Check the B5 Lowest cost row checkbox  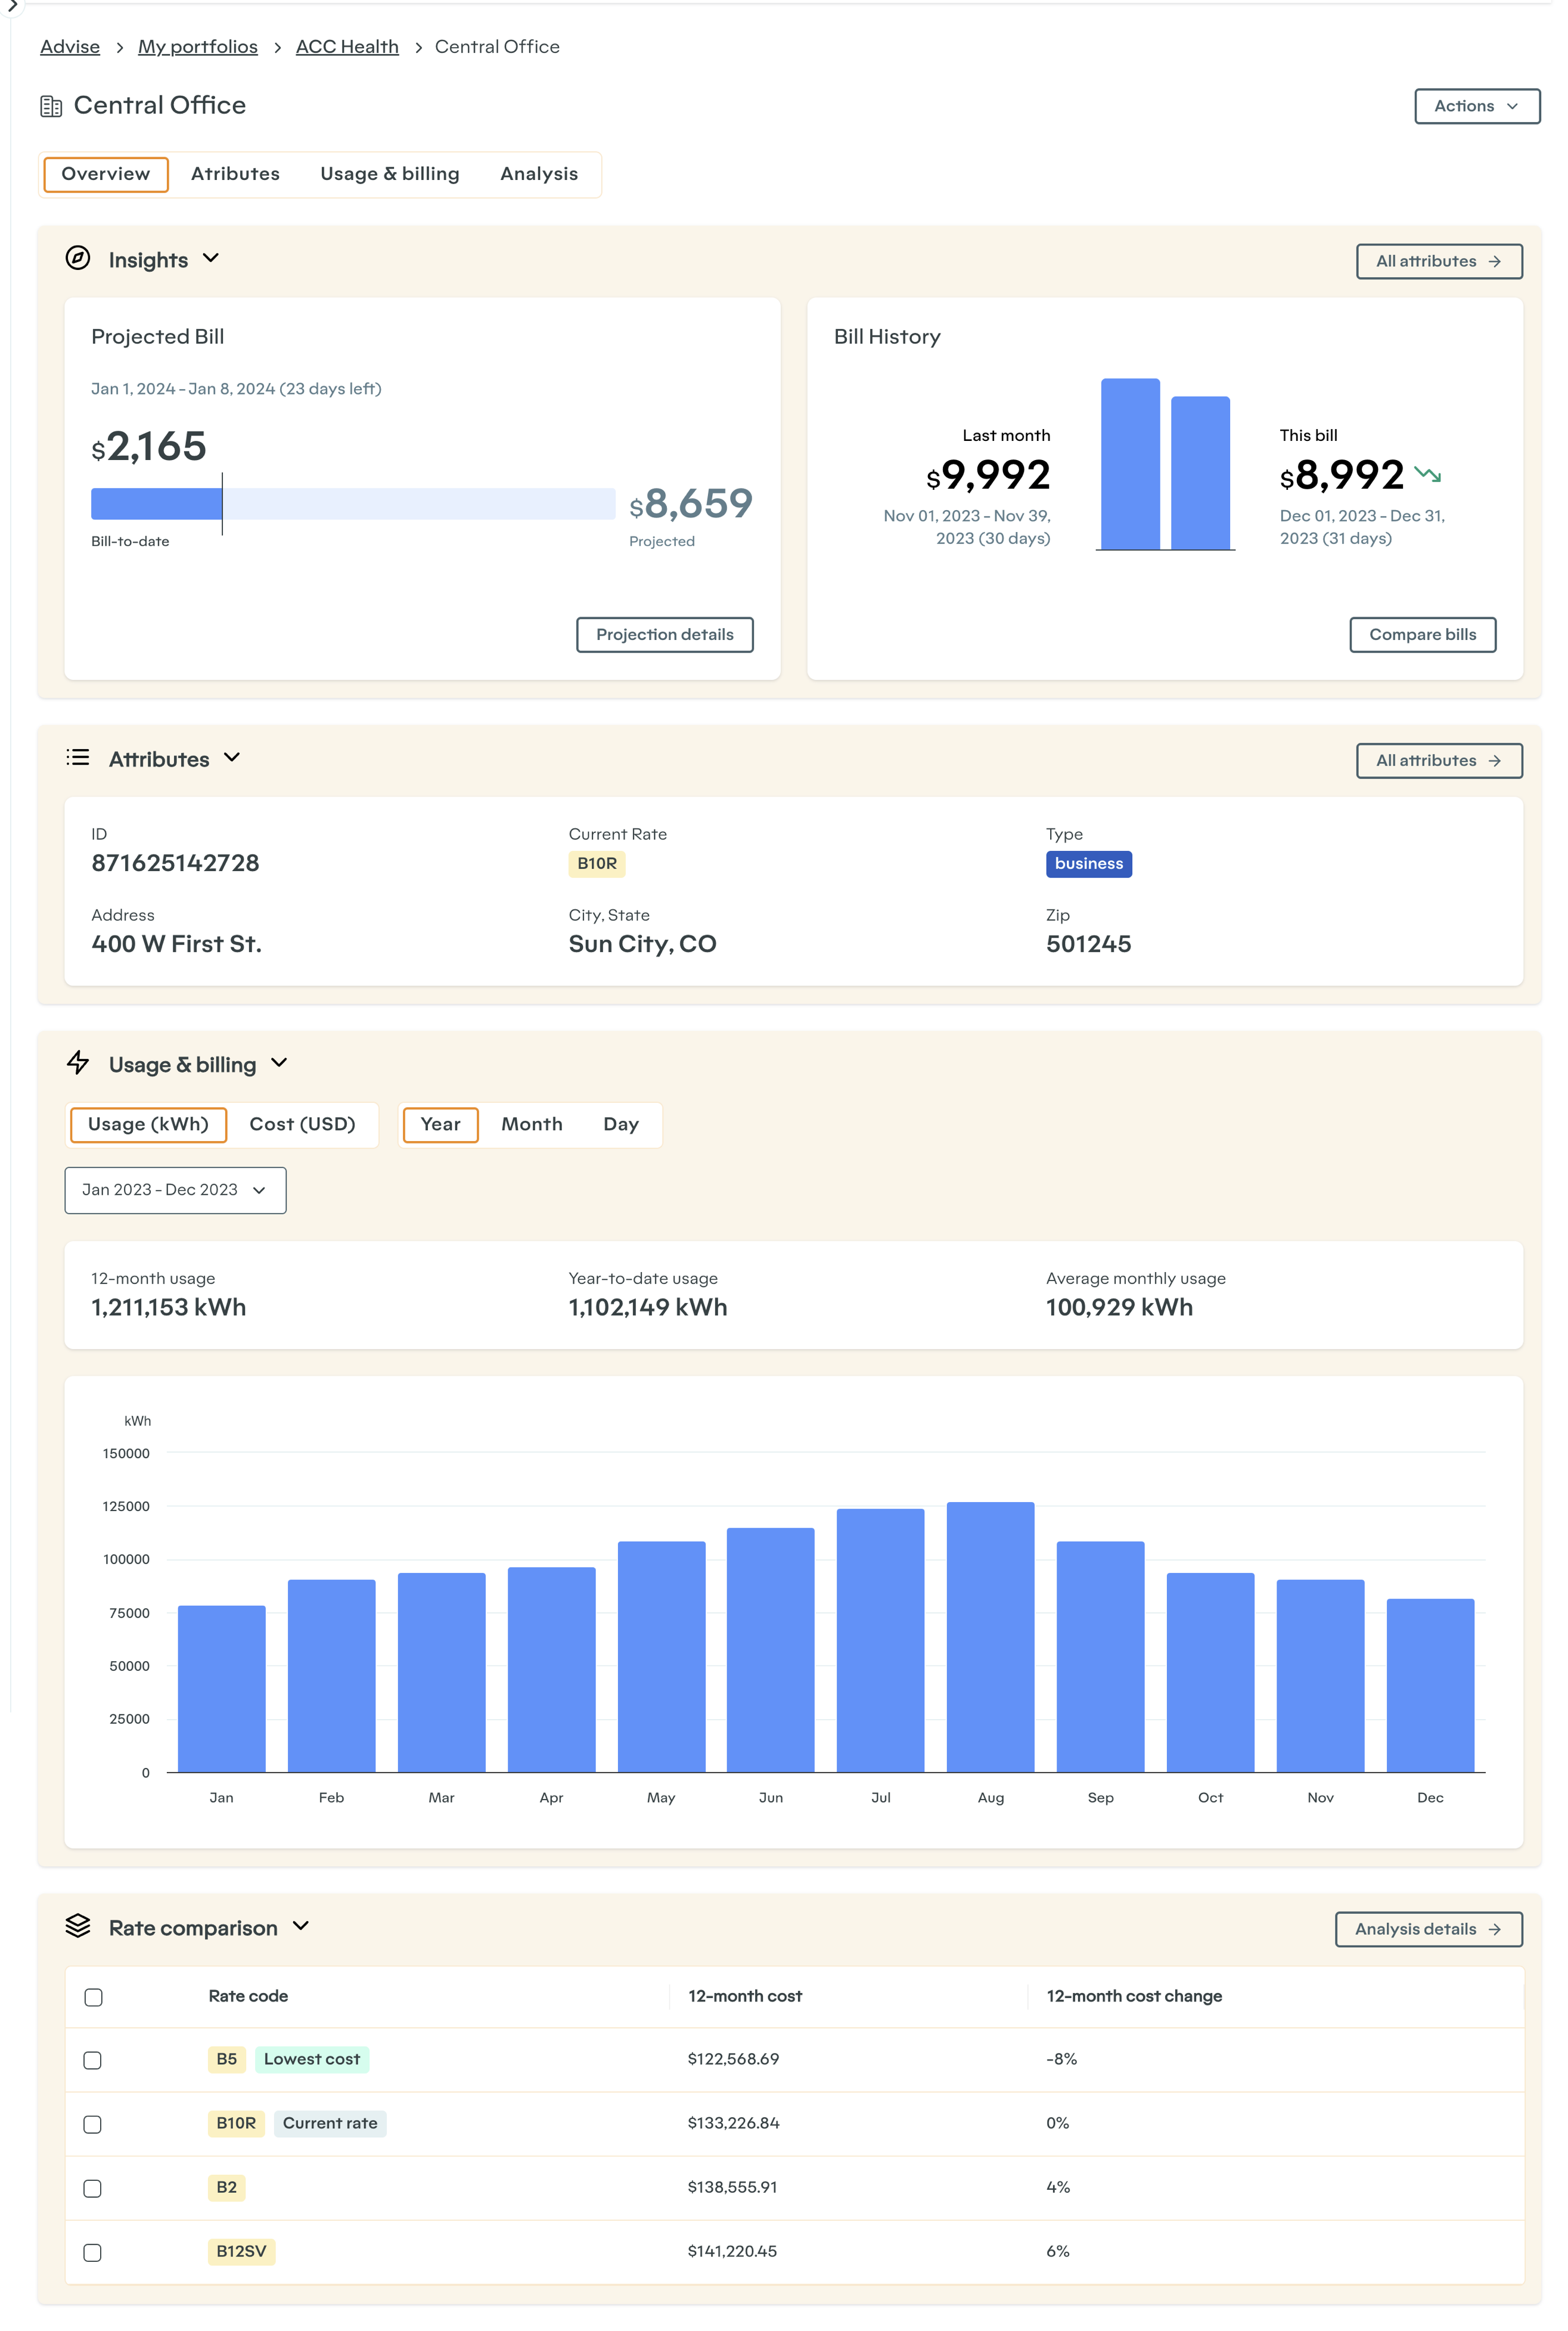tap(93, 2060)
